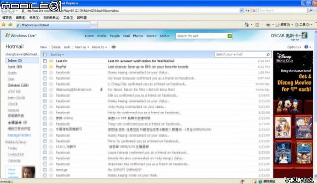Open the address bar history dropdown
Screen dimensions: 317x184
pyautogui.click(x=241, y=10)
